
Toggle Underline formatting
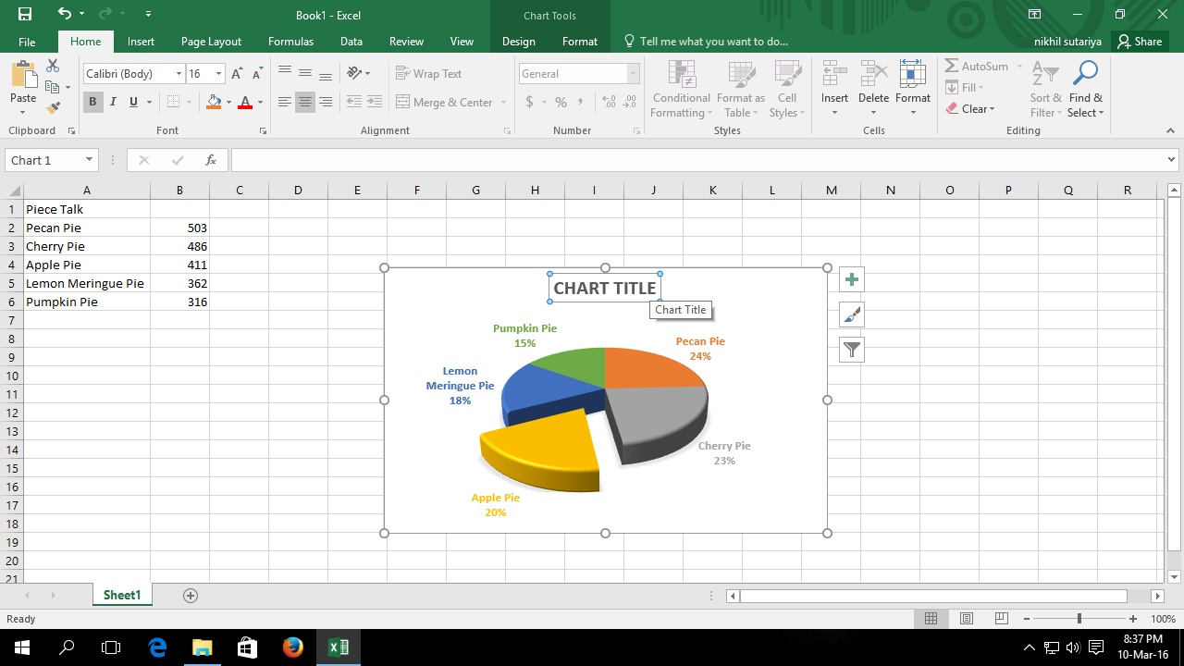coord(133,102)
